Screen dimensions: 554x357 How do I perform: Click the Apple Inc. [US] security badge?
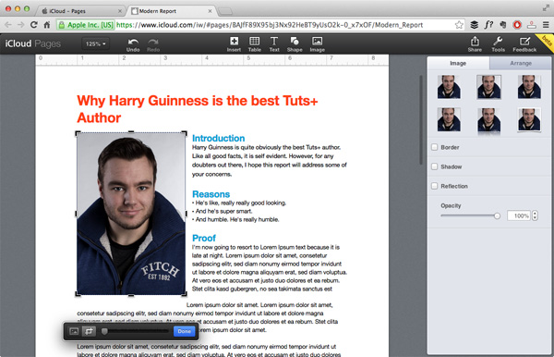click(x=86, y=25)
